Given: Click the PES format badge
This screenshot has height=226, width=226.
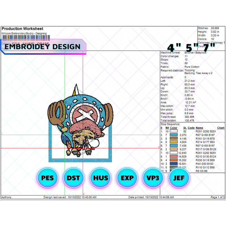Looking at the screenshot, I should (x=47, y=178).
